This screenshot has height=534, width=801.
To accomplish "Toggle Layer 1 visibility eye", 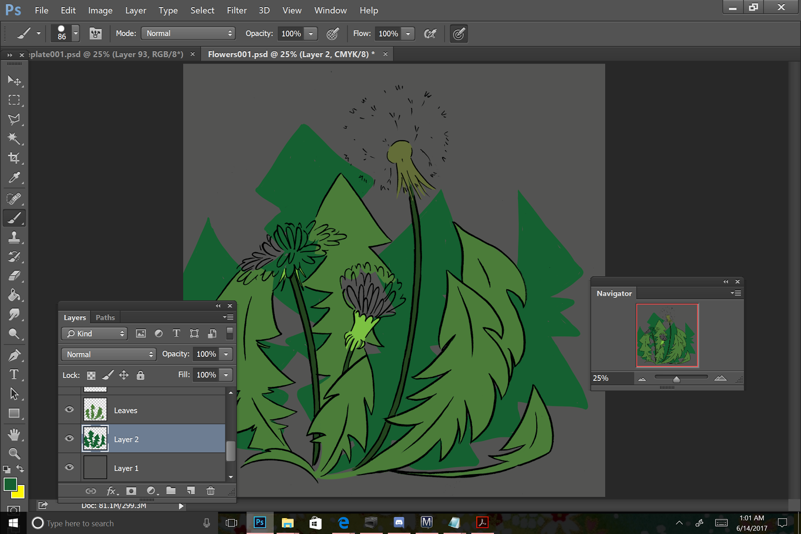I will point(70,467).
